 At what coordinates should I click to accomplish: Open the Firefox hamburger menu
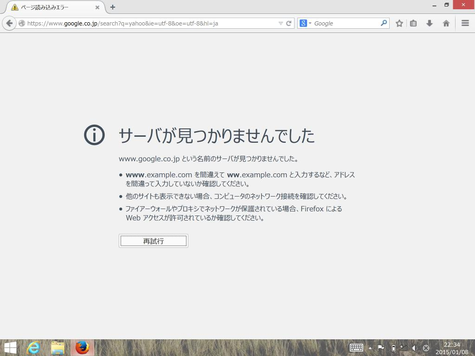click(465, 23)
